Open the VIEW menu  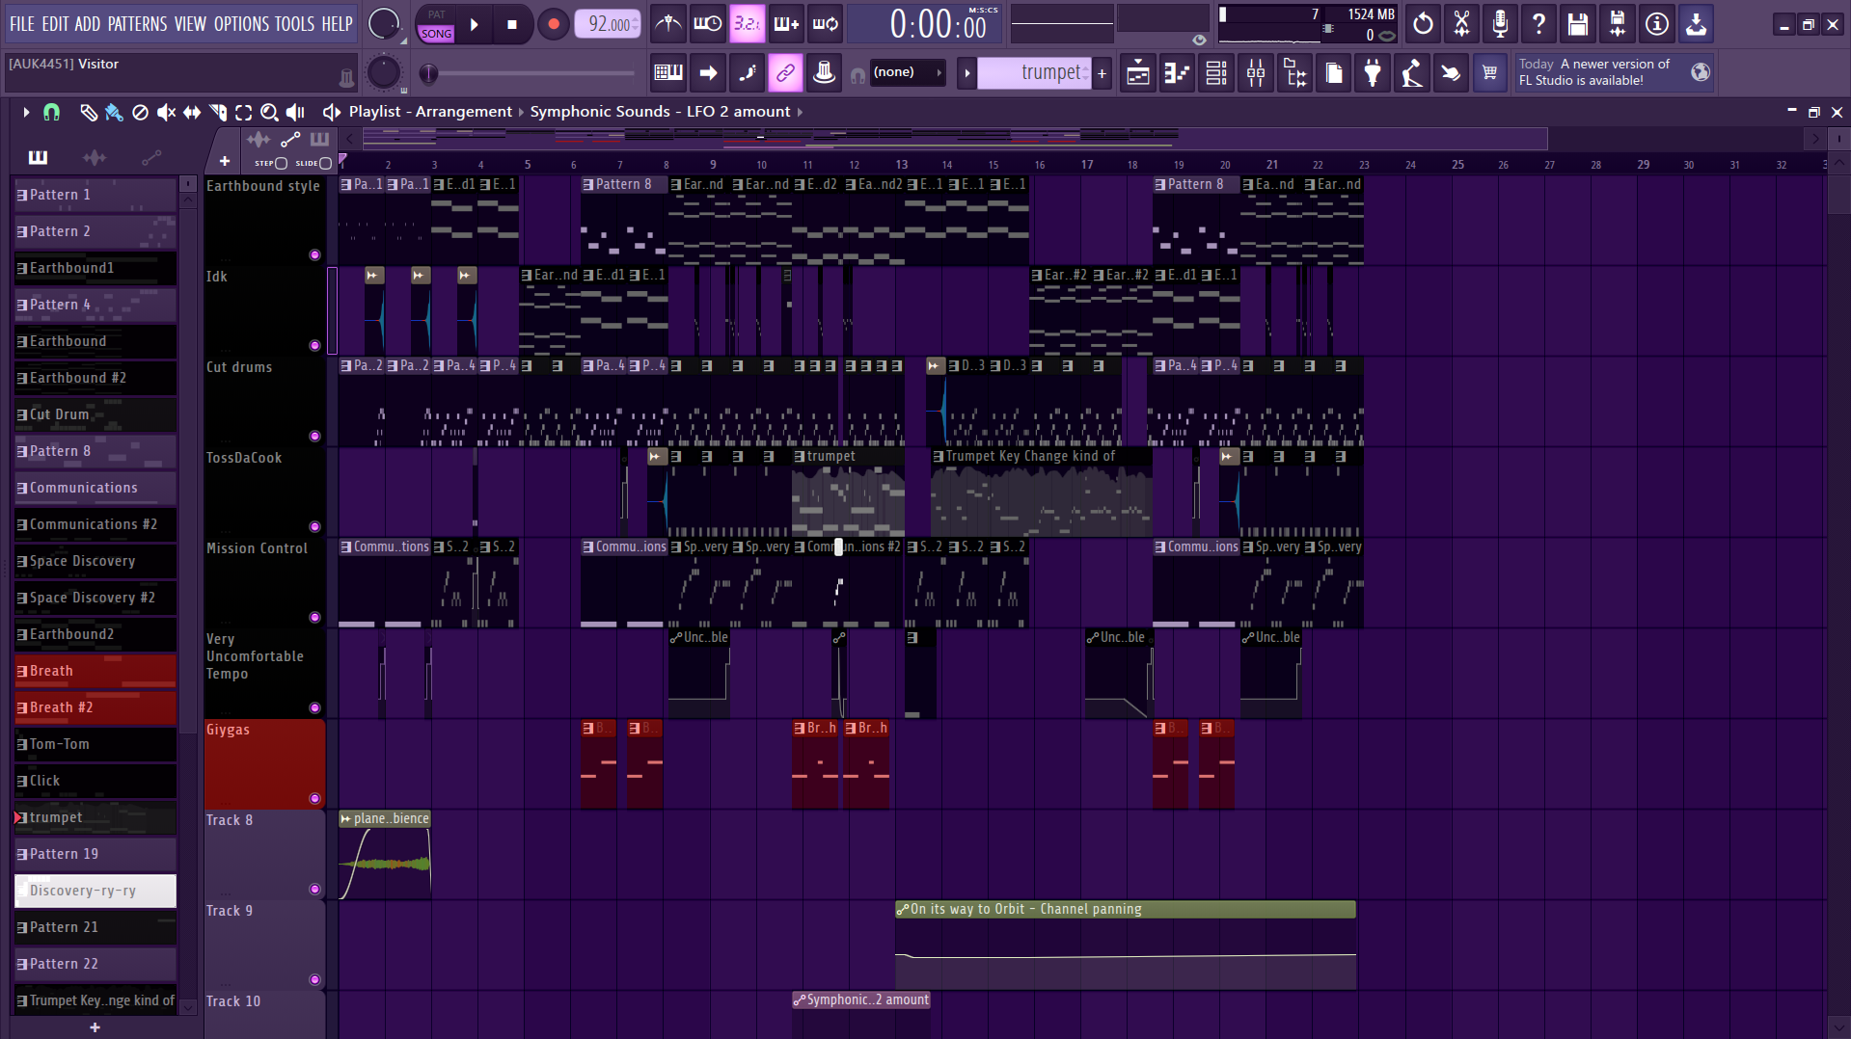pyautogui.click(x=190, y=24)
